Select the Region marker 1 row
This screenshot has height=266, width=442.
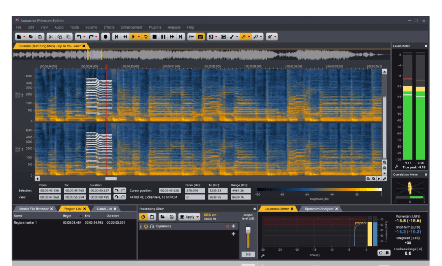(75, 222)
